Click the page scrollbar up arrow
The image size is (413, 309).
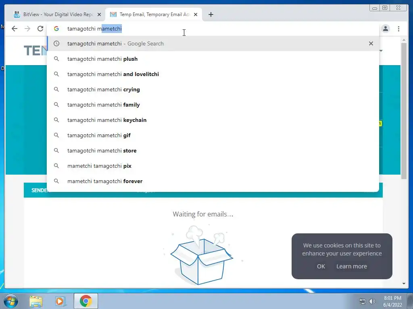pos(404,40)
